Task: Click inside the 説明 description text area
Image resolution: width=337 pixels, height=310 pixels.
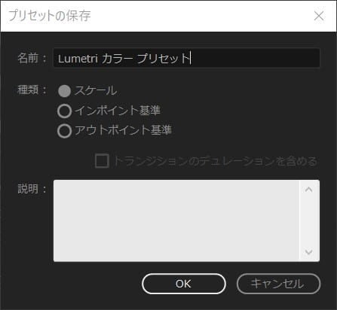Action: pyautogui.click(x=176, y=220)
